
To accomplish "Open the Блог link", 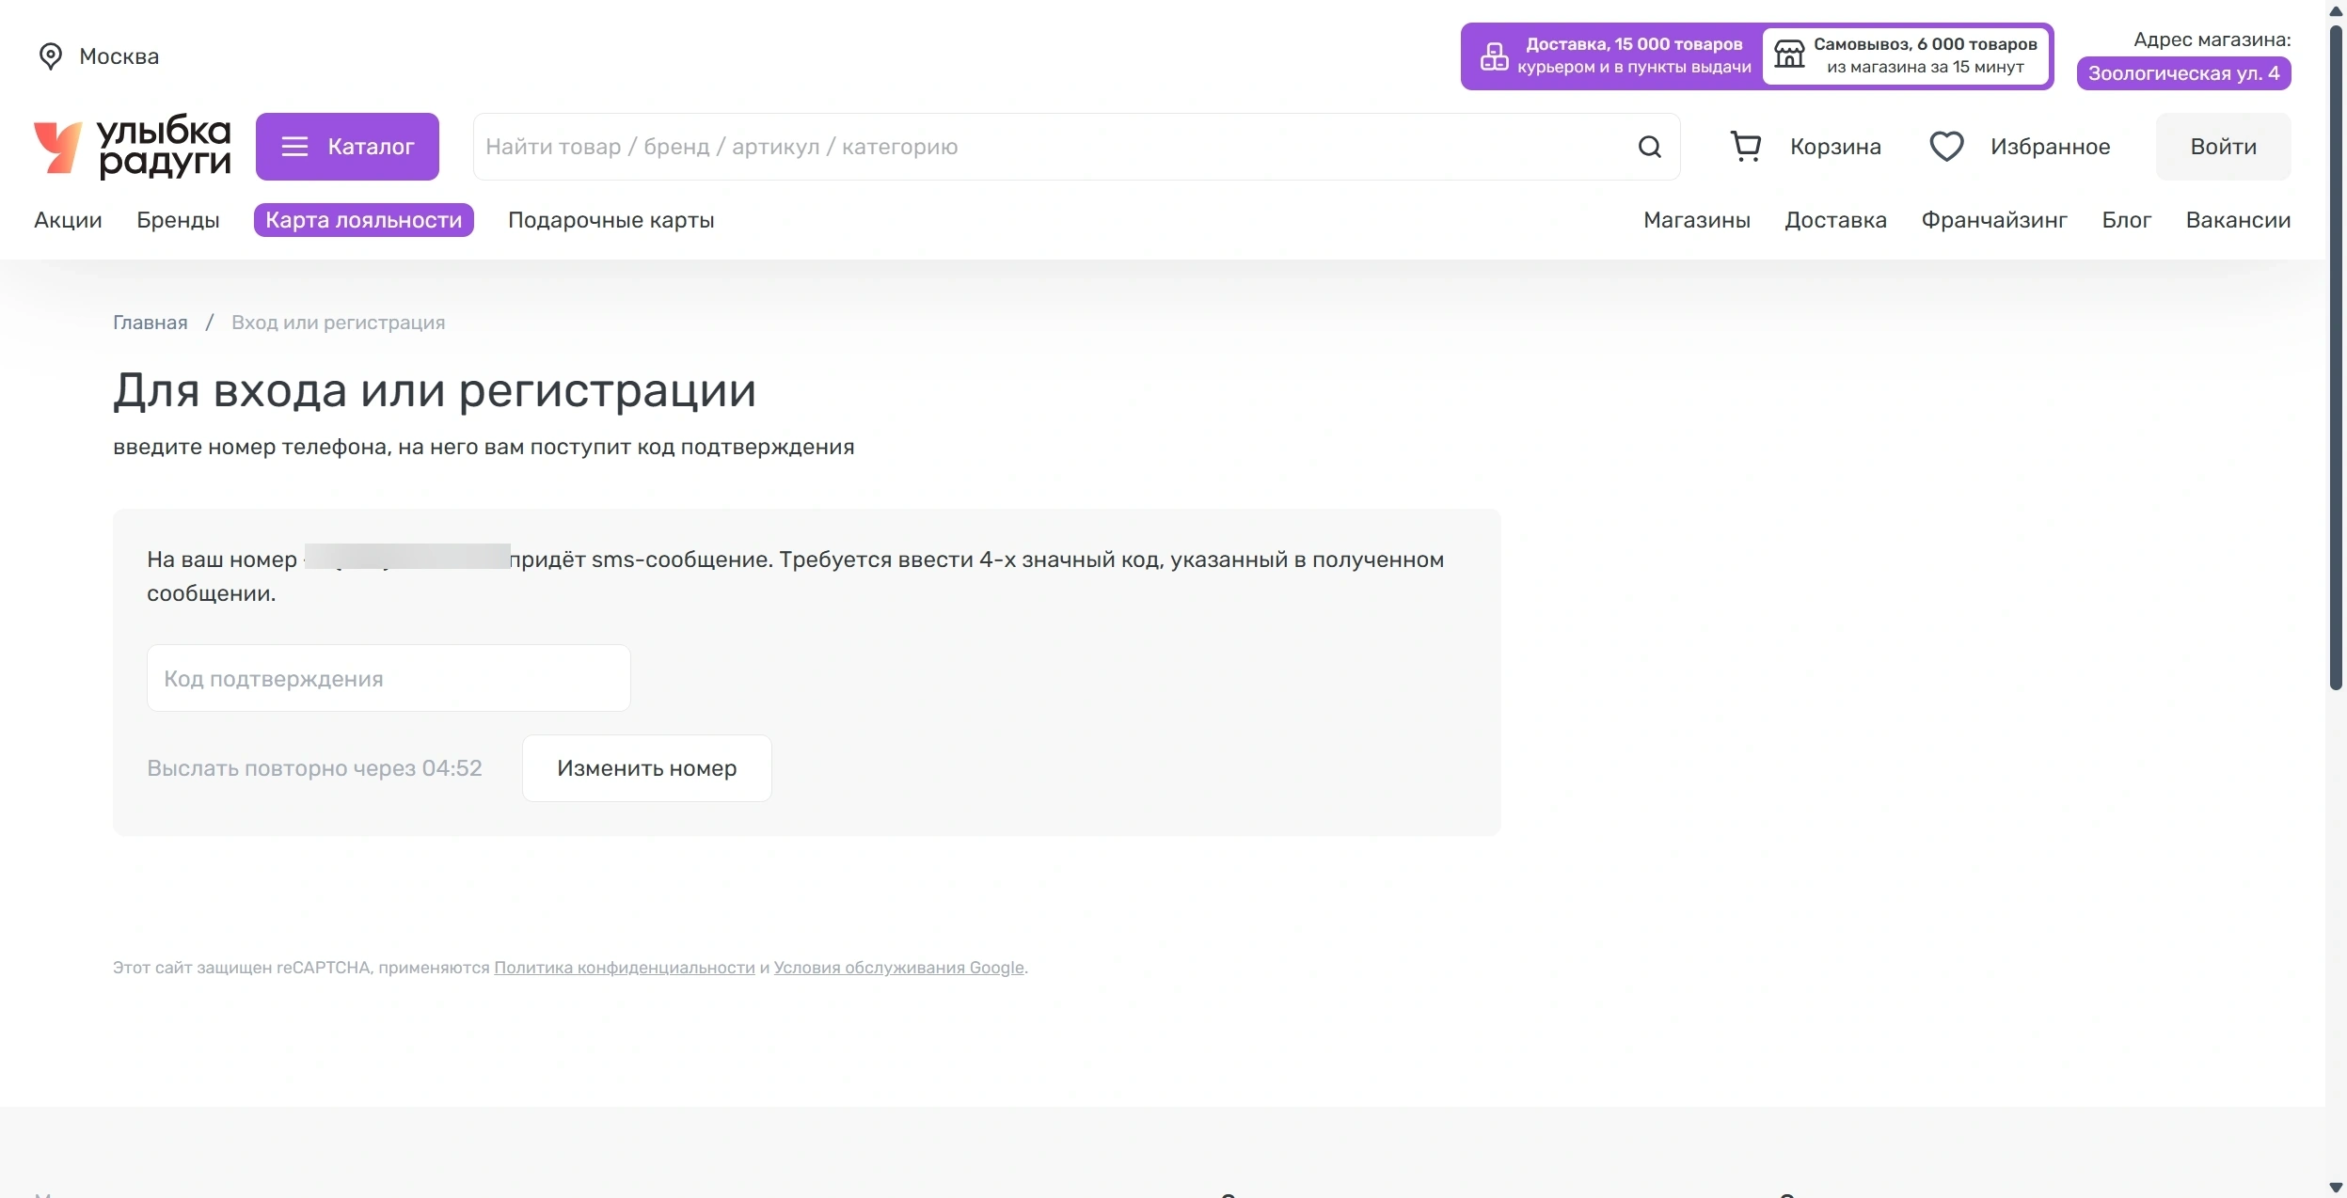I will [2127, 220].
